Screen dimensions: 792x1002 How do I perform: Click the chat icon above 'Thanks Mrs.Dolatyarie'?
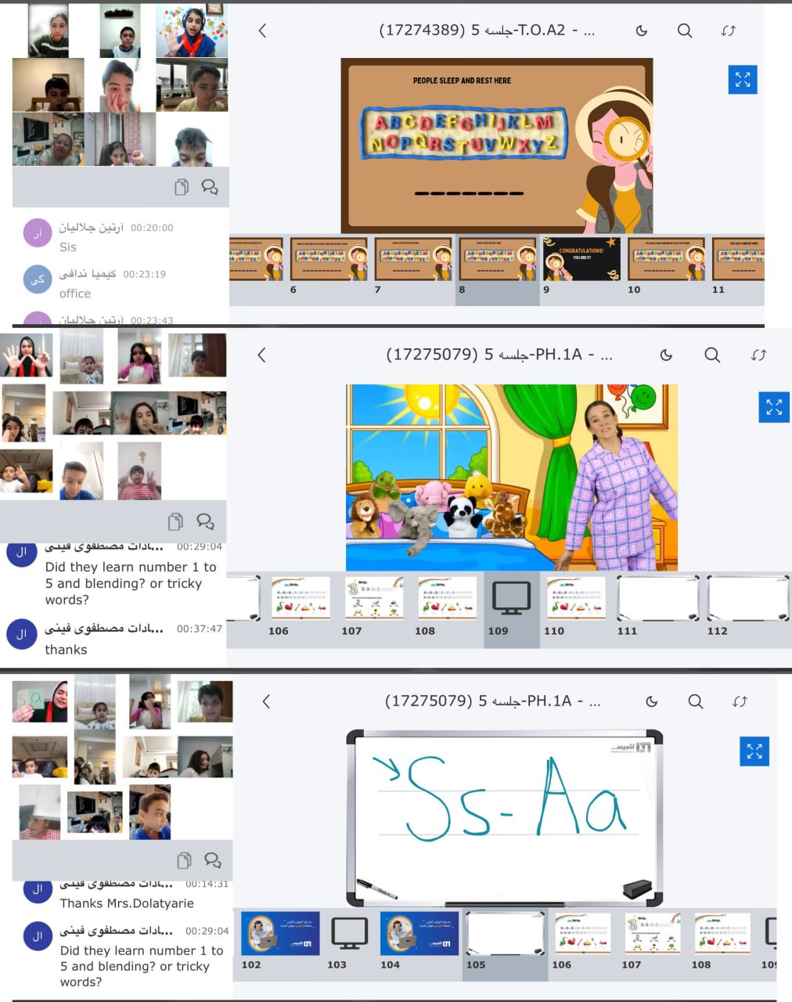tap(212, 860)
